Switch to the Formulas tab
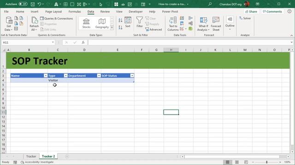The height and width of the screenshot is (165, 295). (x=75, y=11)
